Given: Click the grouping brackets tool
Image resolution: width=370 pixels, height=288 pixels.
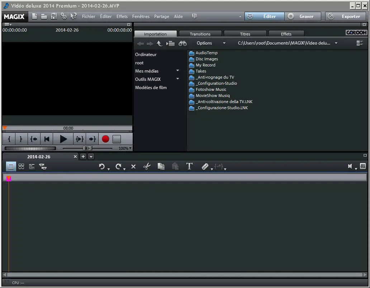Looking at the screenshot, I should click(x=219, y=167).
